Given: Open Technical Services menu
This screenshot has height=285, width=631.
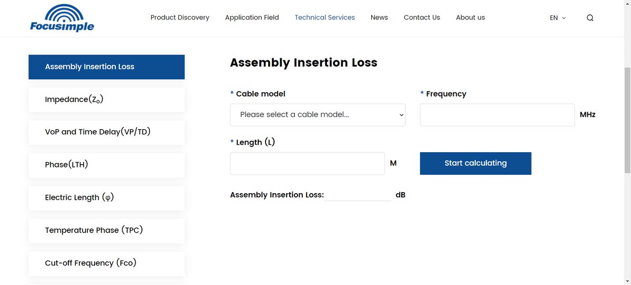Looking at the screenshot, I should (x=324, y=17).
